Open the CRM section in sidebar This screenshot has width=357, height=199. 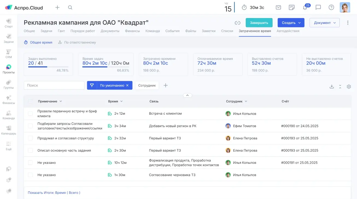coord(8,54)
